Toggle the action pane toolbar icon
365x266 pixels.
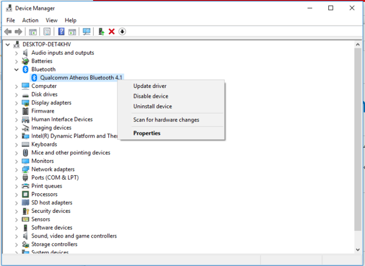pyautogui.click(x=72, y=32)
